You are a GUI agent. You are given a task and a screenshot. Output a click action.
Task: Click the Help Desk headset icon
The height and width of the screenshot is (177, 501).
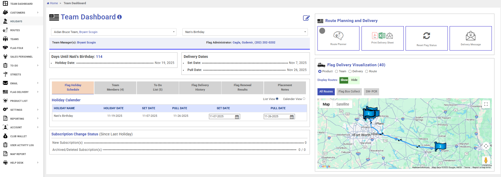tap(5, 163)
